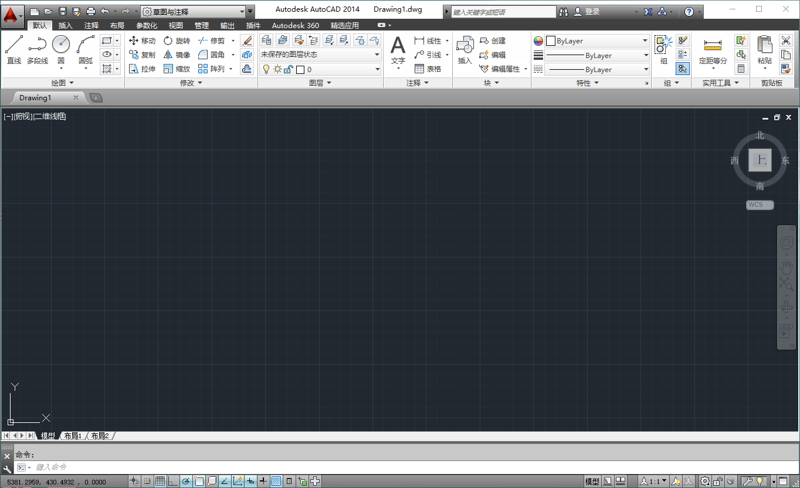Open the color wheel picker in 特性 panel
Screen dimensions: 800x488
point(538,40)
